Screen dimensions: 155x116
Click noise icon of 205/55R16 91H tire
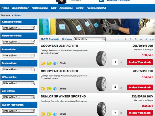tap(56, 89)
